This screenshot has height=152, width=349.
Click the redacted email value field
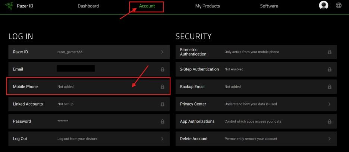[x=76, y=68]
